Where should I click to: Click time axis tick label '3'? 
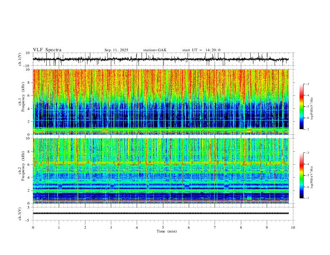[111, 227]
